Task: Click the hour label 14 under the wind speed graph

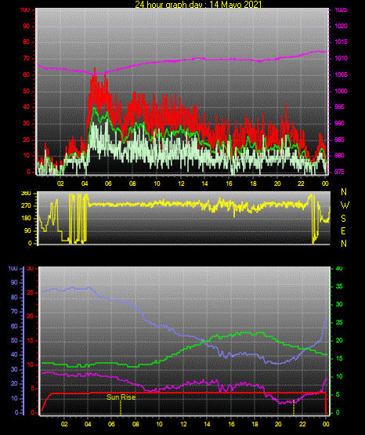Action: click(204, 183)
